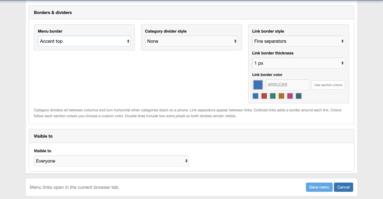Click the Menu border label
The image size is (383, 199).
(x=50, y=31)
